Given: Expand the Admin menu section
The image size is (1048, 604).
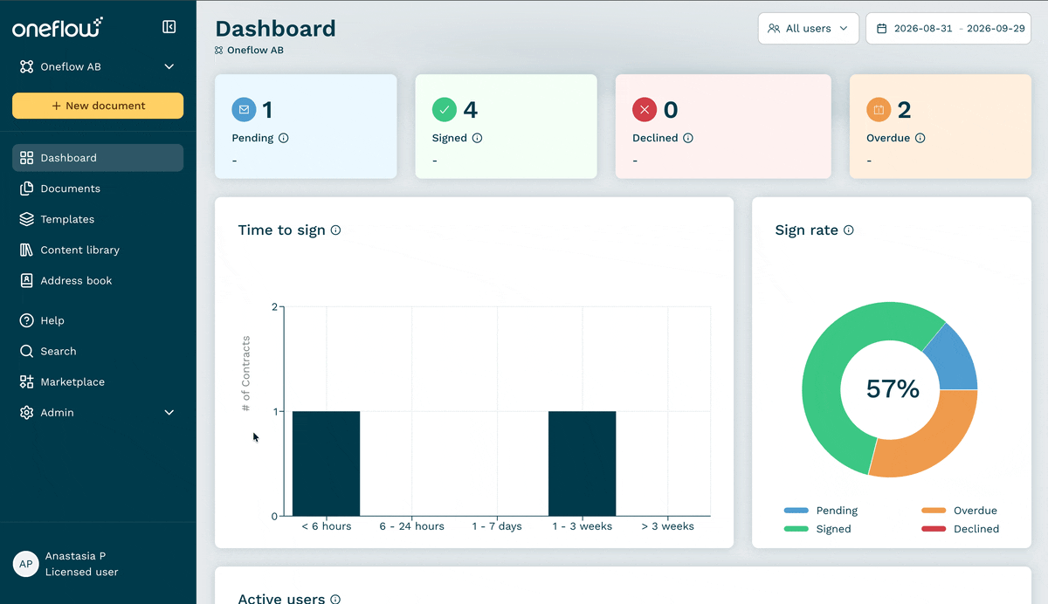Looking at the screenshot, I should click(x=98, y=412).
